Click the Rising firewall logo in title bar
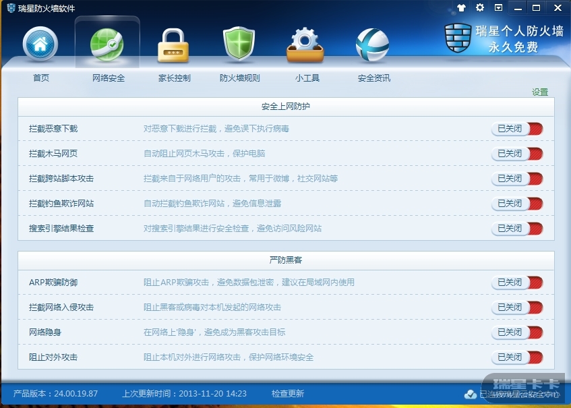The image size is (571, 408). pos(11,7)
